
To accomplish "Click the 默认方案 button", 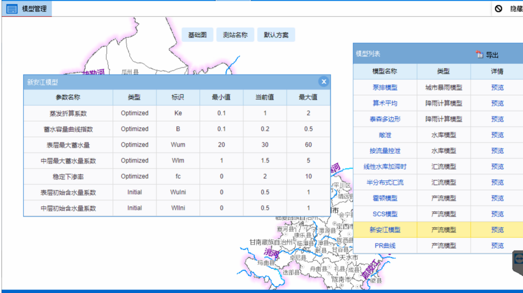I will click(x=276, y=35).
